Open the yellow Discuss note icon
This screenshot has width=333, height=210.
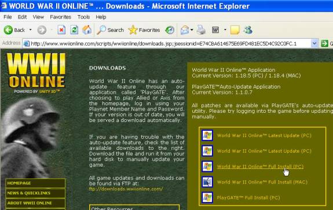tap(235, 30)
